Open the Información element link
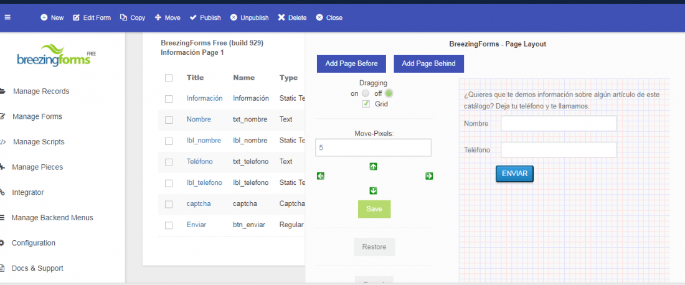Viewport: 685px width, 285px height. 204,99
